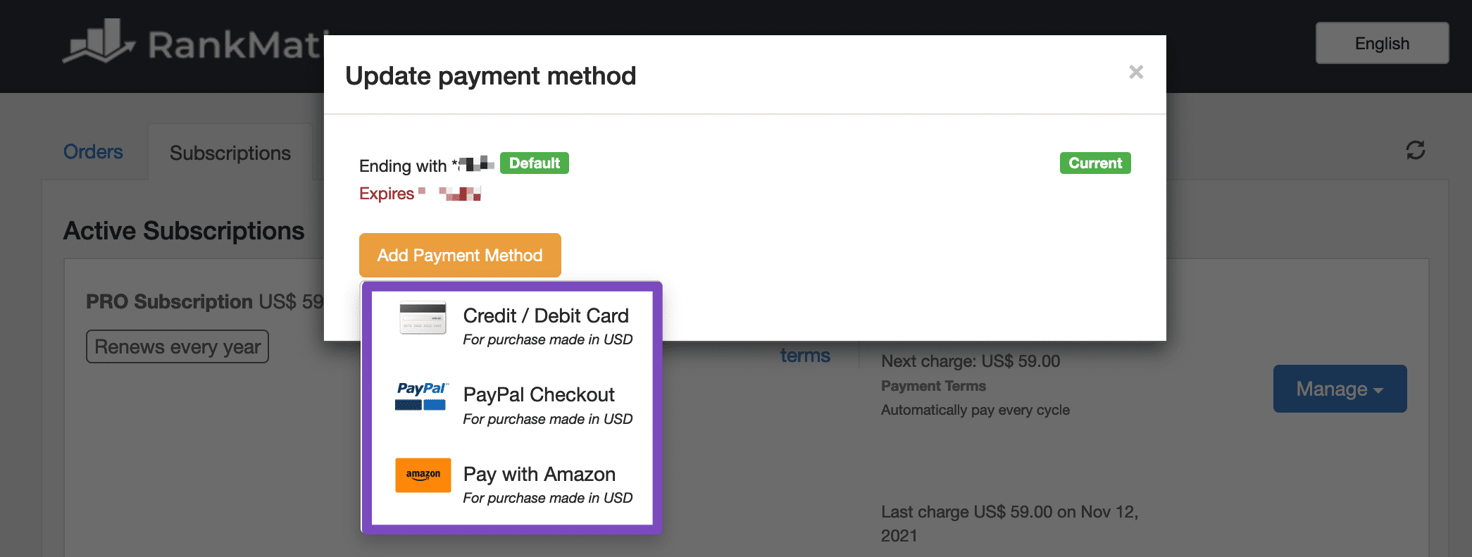Screen dimensions: 1472x557
Task: Click the refresh icon
Action: click(x=1416, y=150)
